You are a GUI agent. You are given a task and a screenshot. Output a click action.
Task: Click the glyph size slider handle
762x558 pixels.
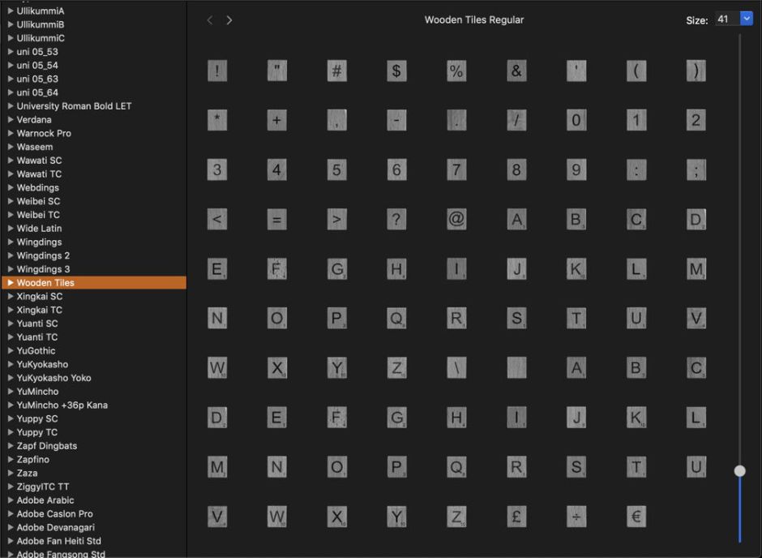click(x=739, y=470)
